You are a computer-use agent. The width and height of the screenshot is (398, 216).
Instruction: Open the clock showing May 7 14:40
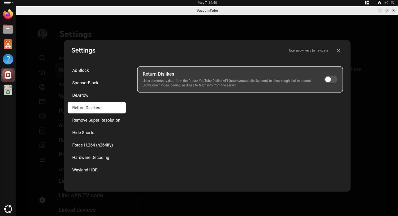click(207, 3)
